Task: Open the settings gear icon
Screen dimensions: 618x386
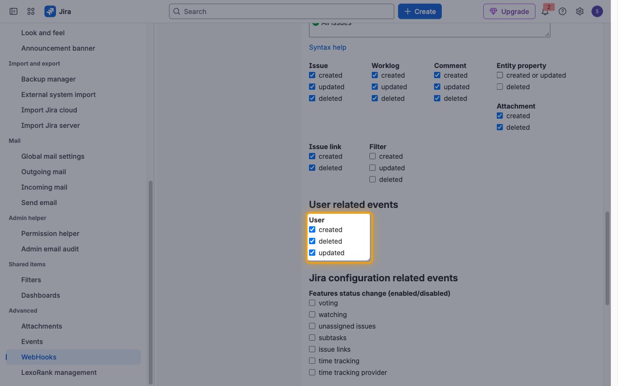Action: tap(580, 12)
